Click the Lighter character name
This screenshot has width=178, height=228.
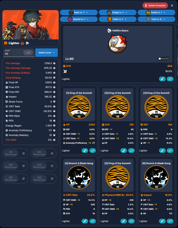[x=14, y=43]
